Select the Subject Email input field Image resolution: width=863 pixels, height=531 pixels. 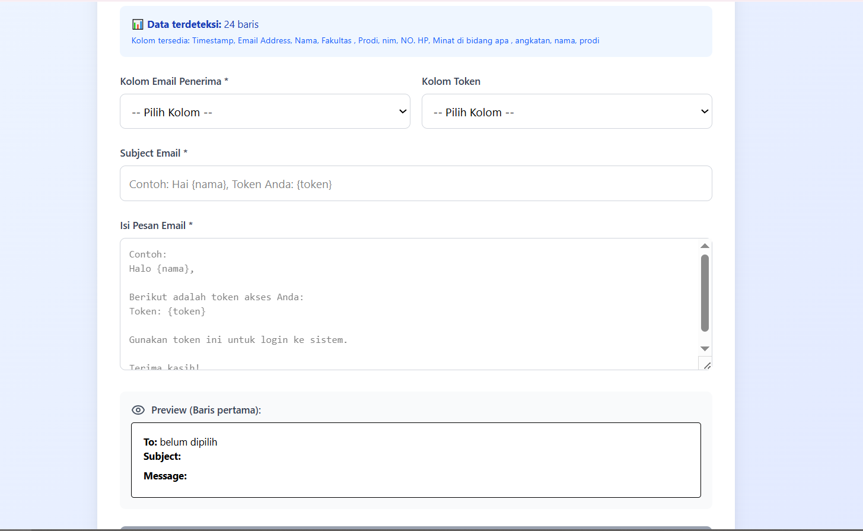tap(415, 183)
